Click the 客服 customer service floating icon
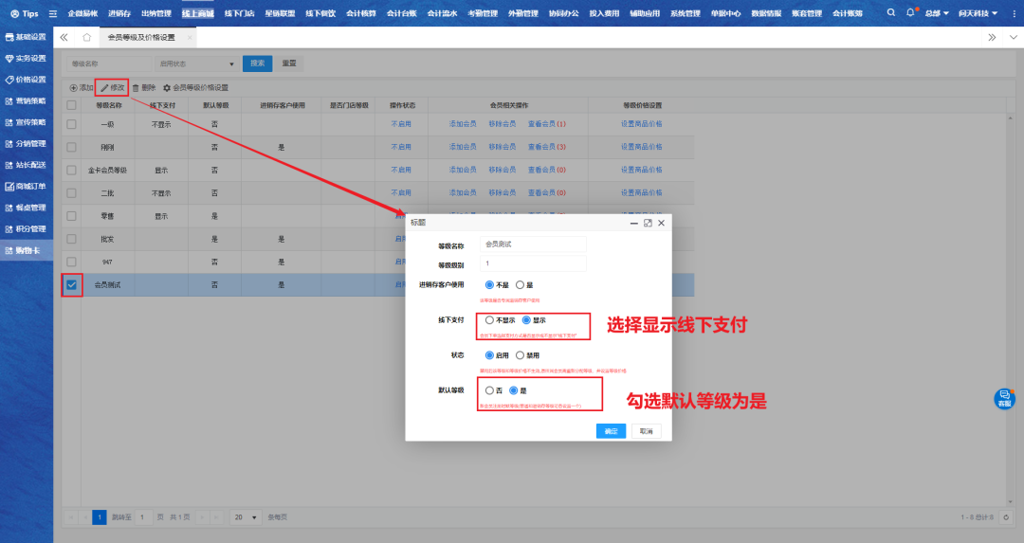Viewport: 1024px width, 543px height. pyautogui.click(x=1004, y=398)
